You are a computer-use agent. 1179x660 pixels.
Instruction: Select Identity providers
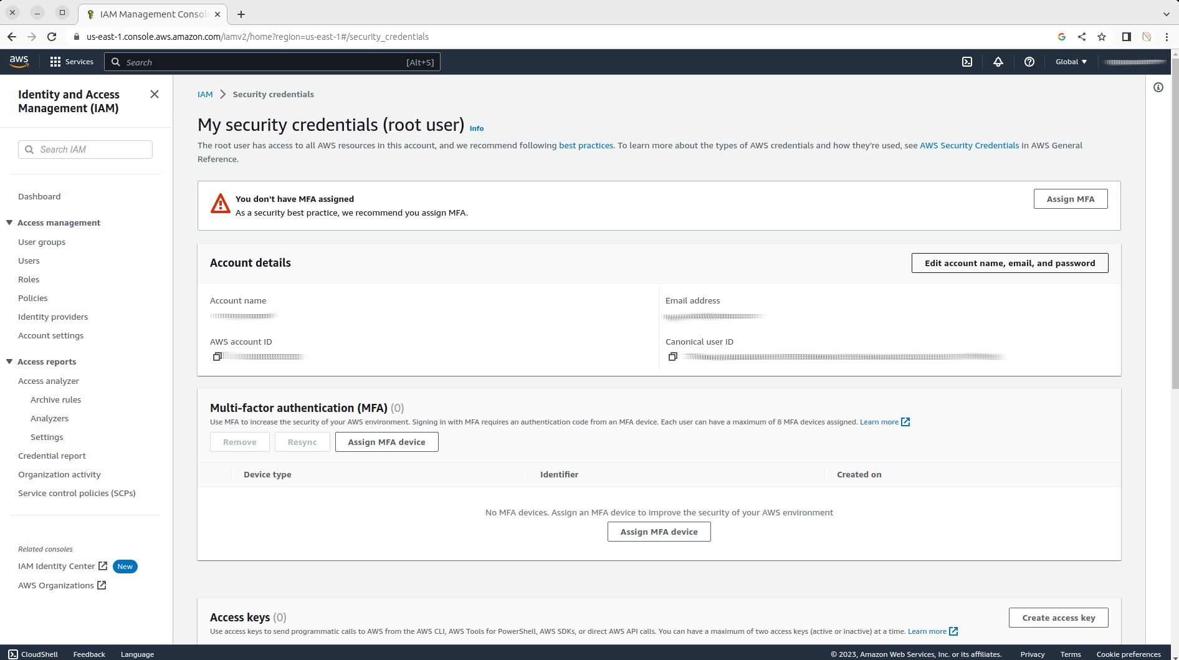click(53, 317)
